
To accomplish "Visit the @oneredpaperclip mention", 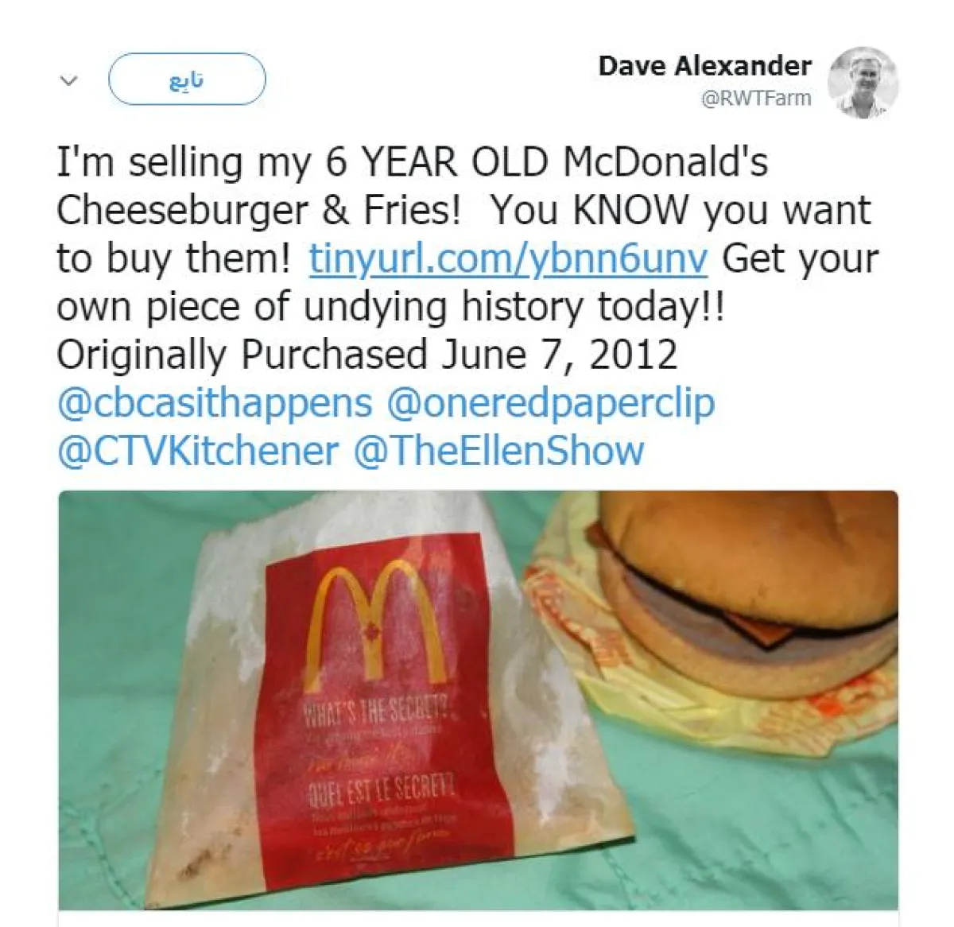I will 551,403.
